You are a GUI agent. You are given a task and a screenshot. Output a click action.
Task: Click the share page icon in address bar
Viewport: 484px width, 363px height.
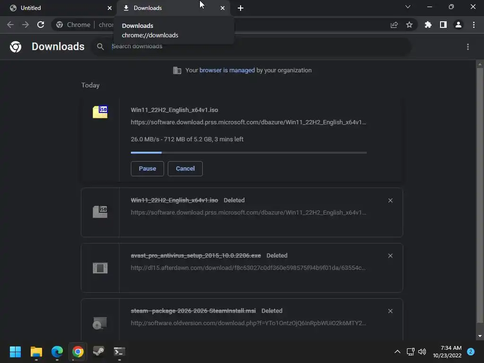coord(394,25)
